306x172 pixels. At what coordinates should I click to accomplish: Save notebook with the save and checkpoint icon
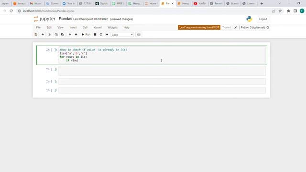tap(36, 34)
